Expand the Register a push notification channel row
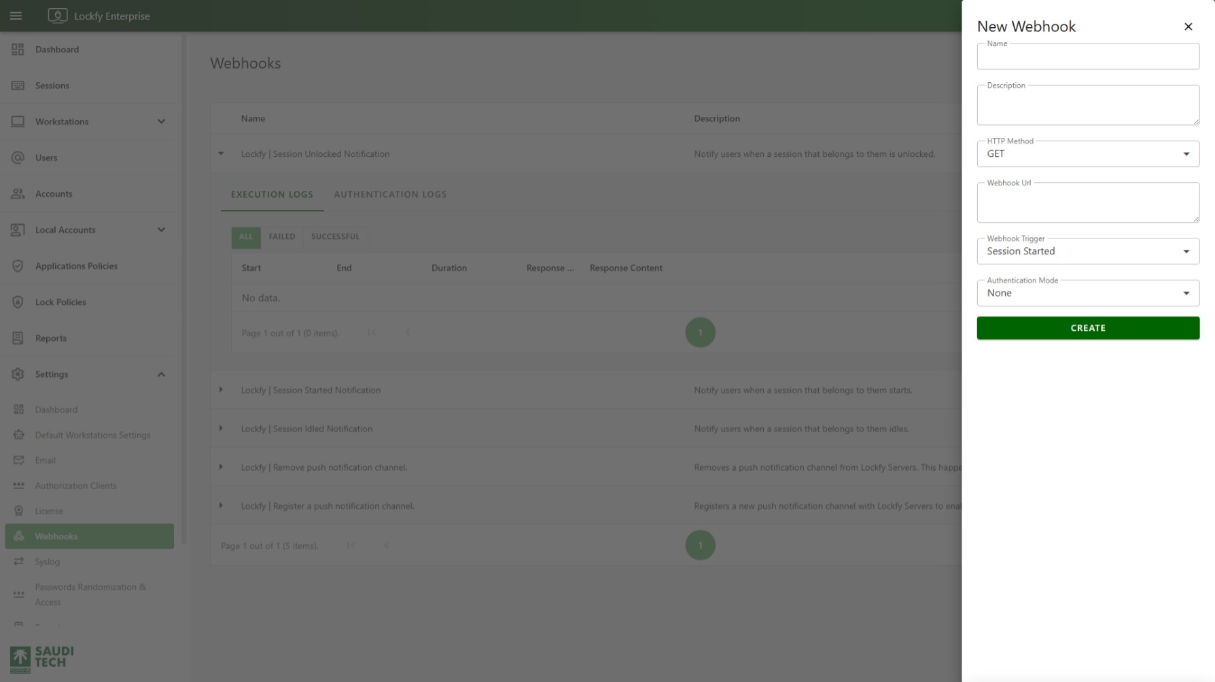This screenshot has width=1215, height=682. tap(221, 506)
